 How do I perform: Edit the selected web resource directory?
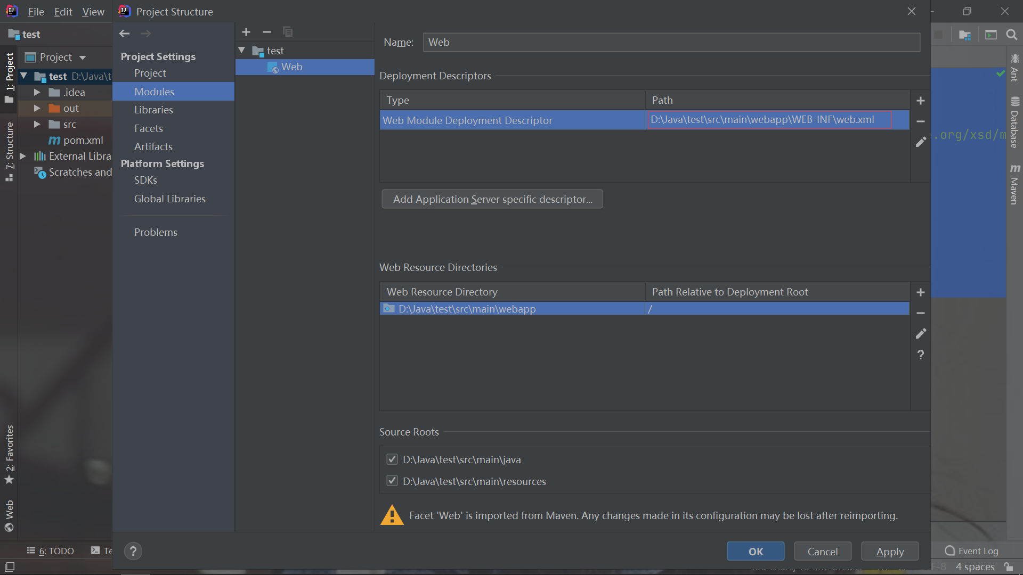click(920, 334)
